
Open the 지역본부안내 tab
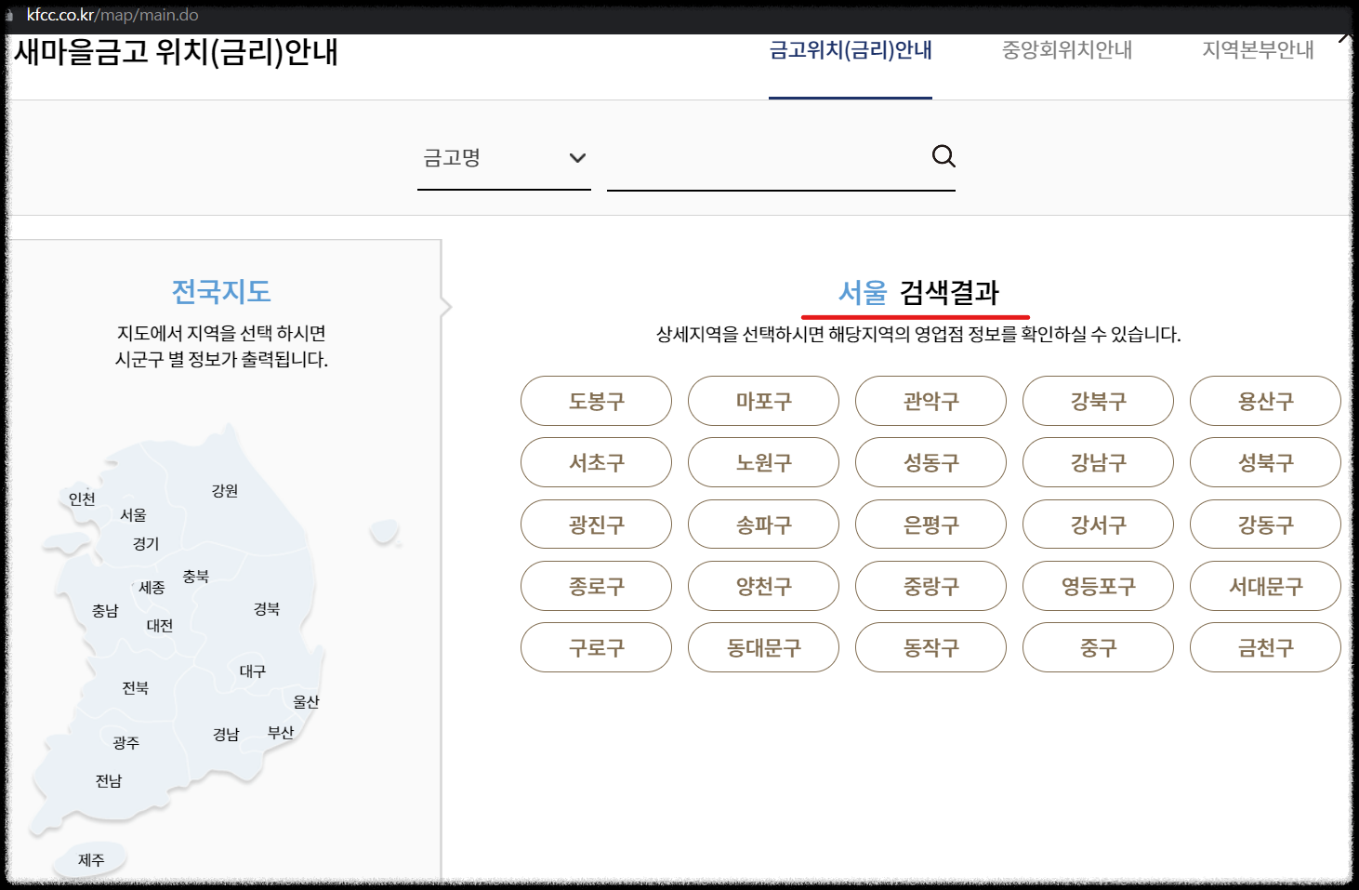pos(1258,50)
